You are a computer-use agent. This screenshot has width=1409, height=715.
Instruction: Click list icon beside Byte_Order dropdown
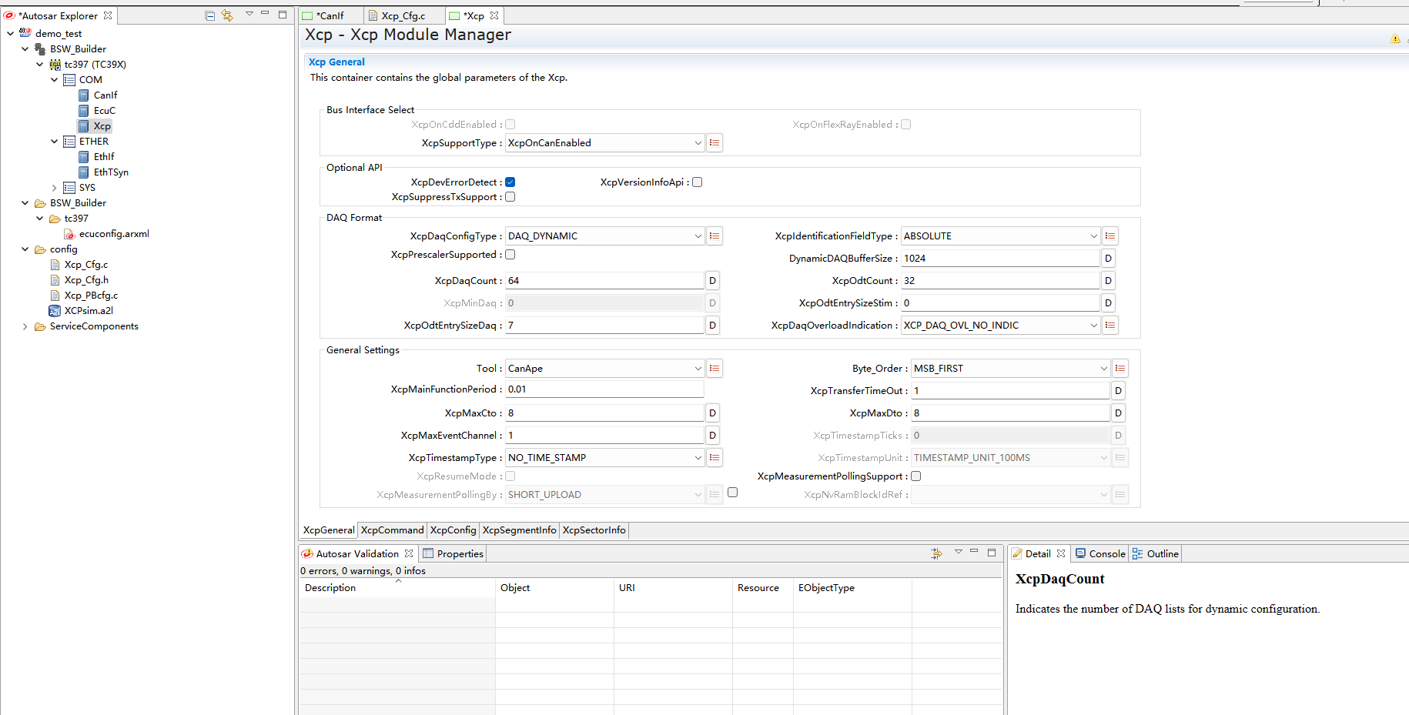pyautogui.click(x=1120, y=369)
